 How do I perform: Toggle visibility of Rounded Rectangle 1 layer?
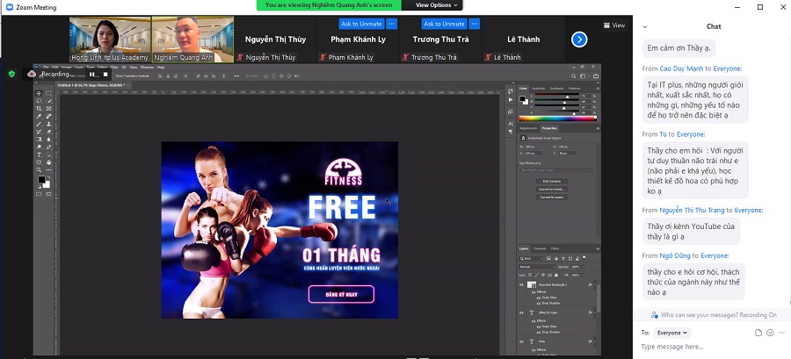coord(521,284)
